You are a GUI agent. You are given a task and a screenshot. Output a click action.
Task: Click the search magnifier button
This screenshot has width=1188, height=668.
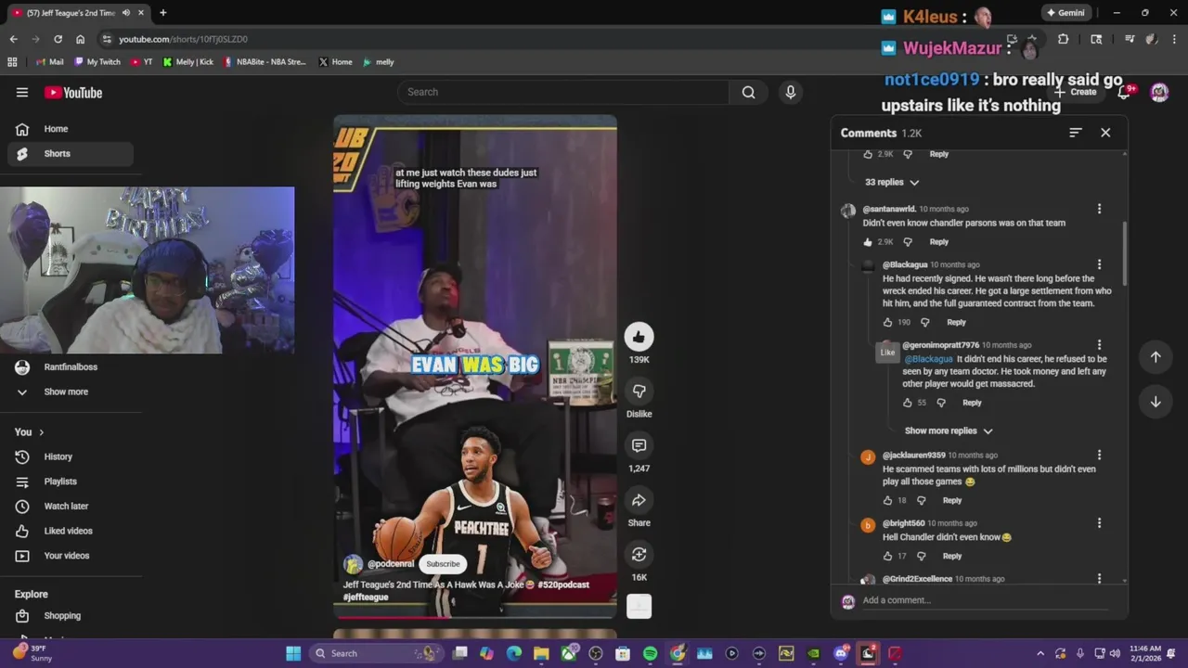point(748,92)
